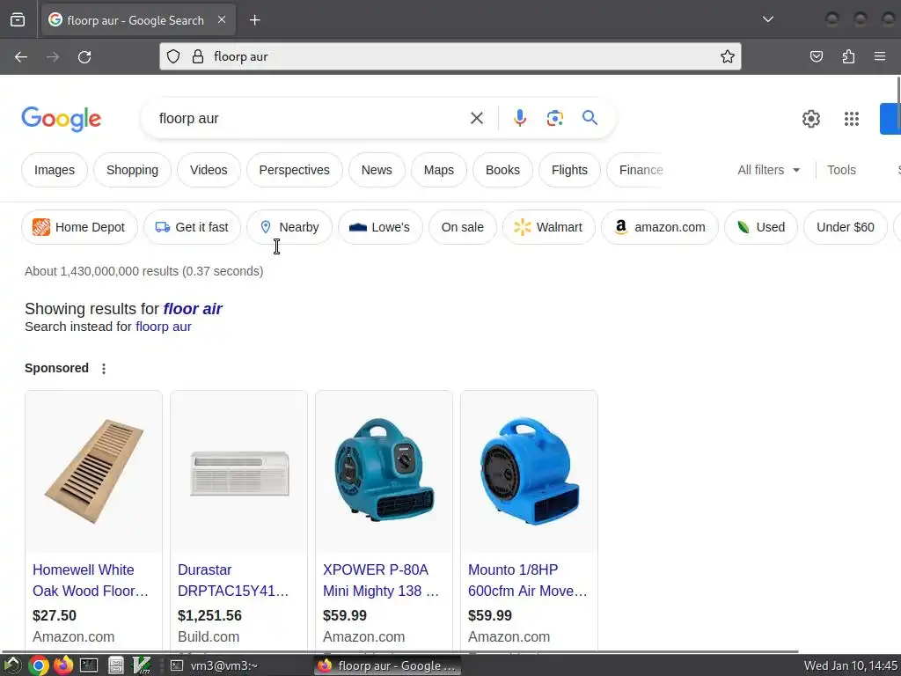Launch Chrome from the taskbar
Screen dimensions: 901x676
[39, 665]
